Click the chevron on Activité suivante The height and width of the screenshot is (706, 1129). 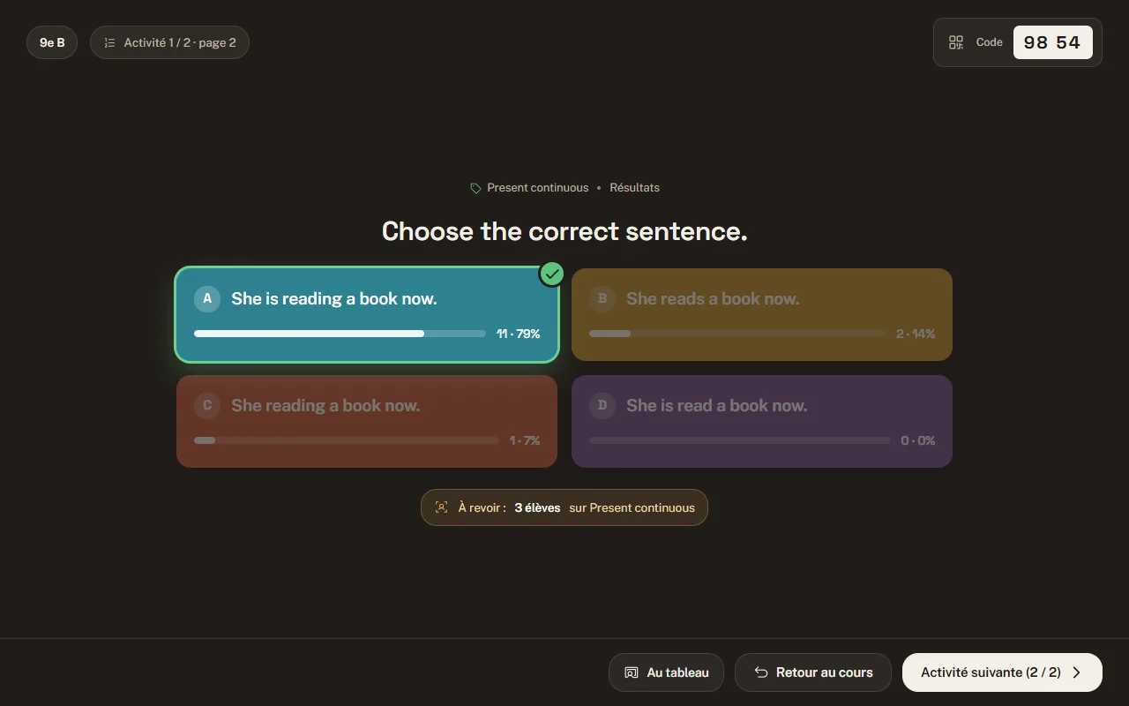(1076, 672)
